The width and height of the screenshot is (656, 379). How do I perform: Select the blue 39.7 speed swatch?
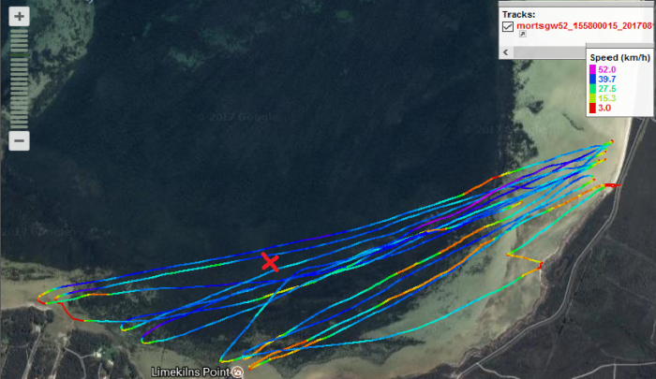(593, 80)
